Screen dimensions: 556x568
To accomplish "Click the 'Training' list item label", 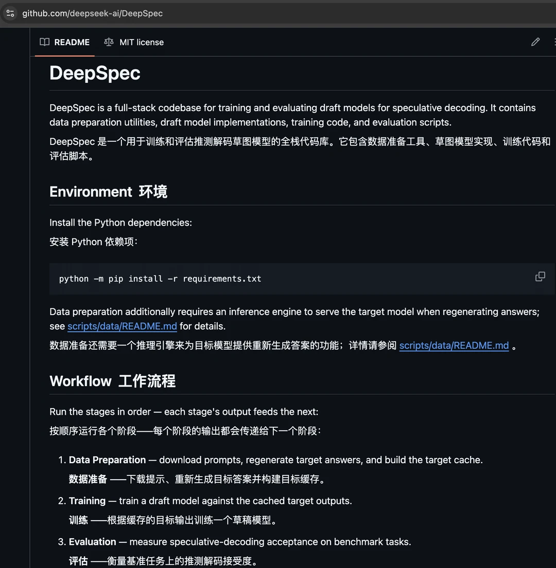I will point(87,501).
